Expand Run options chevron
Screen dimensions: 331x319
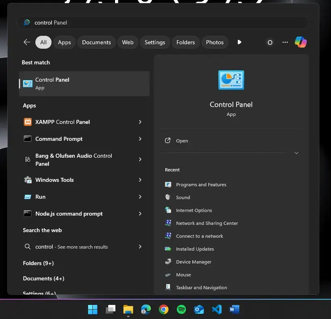[140, 197]
